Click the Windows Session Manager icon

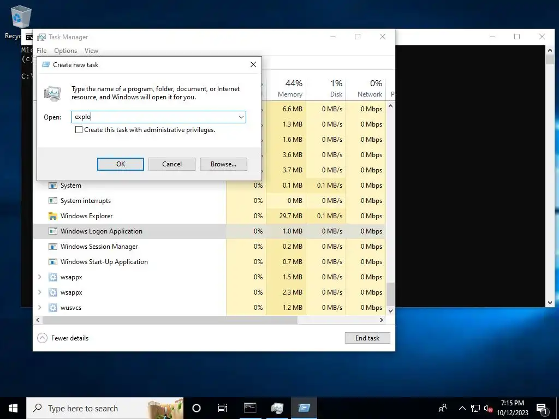click(x=53, y=247)
